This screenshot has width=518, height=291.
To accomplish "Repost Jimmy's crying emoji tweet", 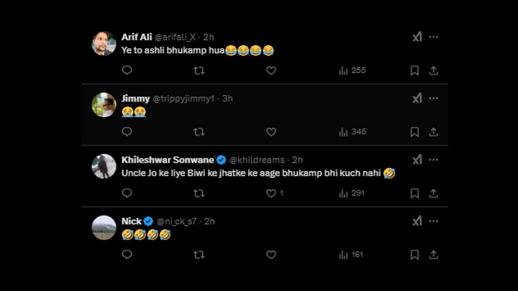I will tap(199, 132).
